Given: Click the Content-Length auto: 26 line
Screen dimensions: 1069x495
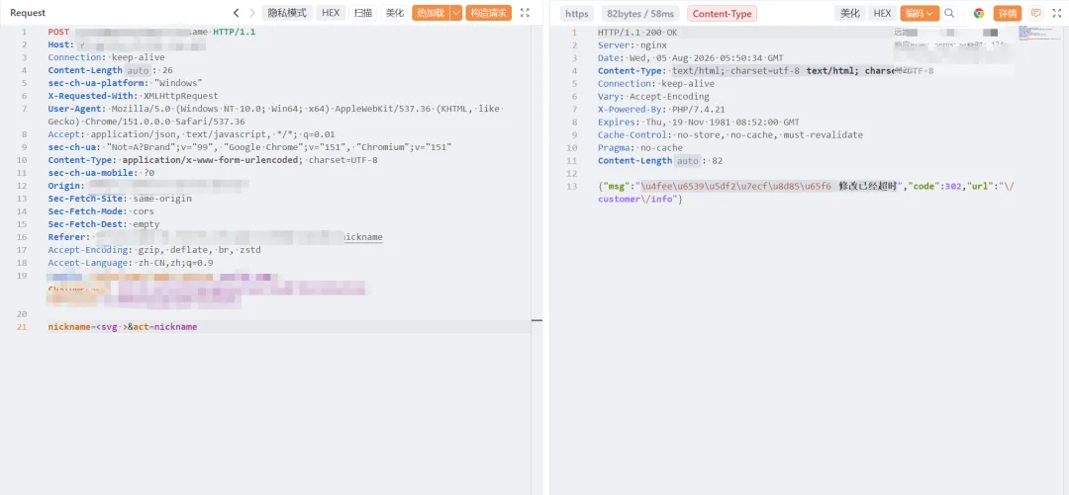Looking at the screenshot, I should click(x=111, y=70).
